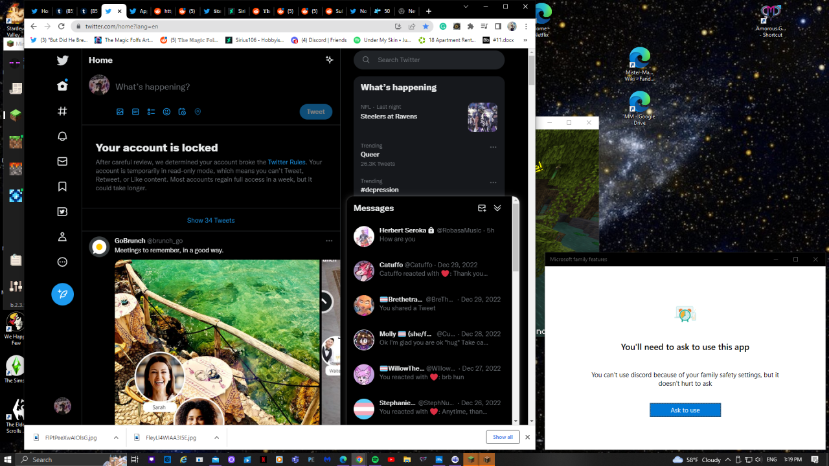This screenshot has width=829, height=466.
Task: Open Notifications bell in Twitter sidebar
Action: click(62, 136)
